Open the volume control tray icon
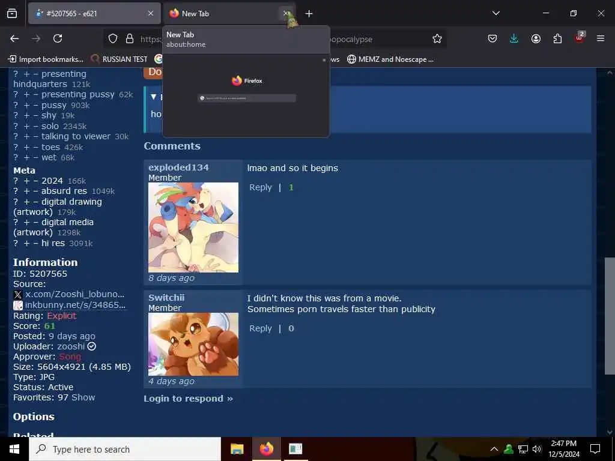The height and width of the screenshot is (461, 615). [537, 449]
